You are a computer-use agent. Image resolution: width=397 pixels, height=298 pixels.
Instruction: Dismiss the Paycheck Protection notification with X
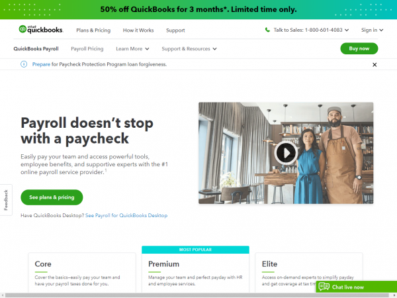point(375,65)
